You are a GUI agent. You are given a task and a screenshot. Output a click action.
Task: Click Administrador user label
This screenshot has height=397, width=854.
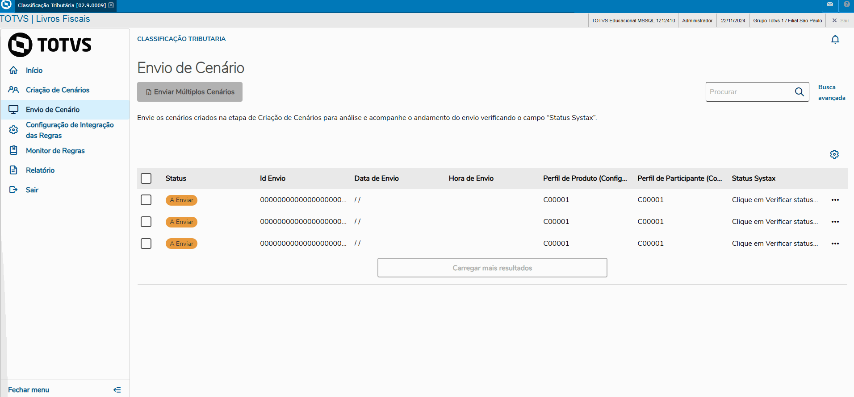point(697,21)
